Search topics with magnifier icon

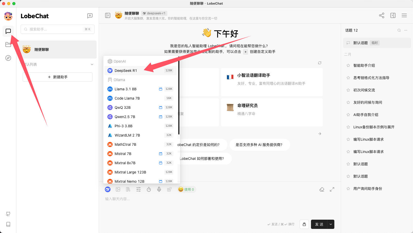click(399, 30)
